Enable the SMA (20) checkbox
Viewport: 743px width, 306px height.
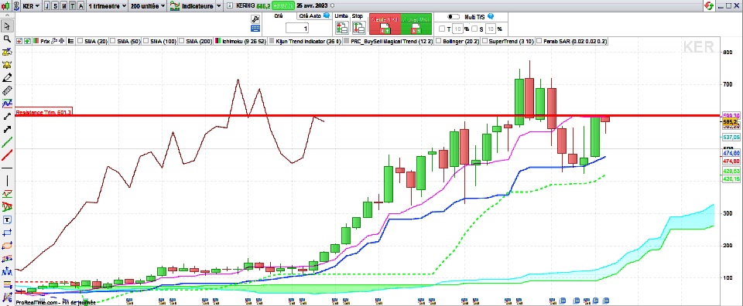pyautogui.click(x=80, y=41)
